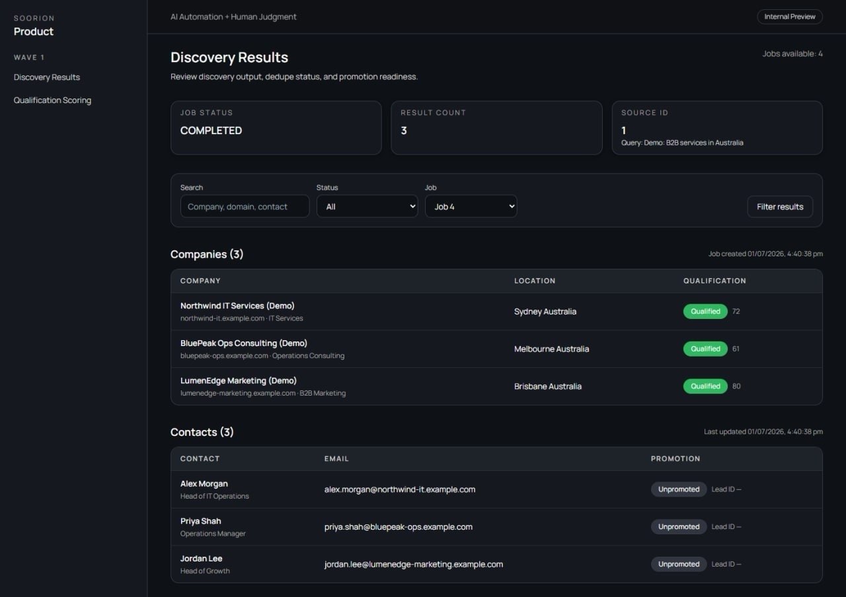Viewport: 846px width, 597px height.
Task: Click the Lead ID text in Jordan Lee's row
Action: pos(726,564)
